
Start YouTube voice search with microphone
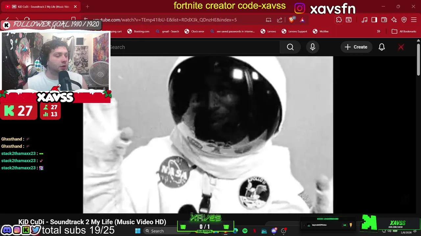[312, 47]
